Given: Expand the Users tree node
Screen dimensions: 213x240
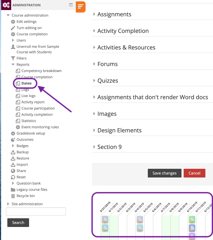Looking at the screenshot, I should pos(13,40).
